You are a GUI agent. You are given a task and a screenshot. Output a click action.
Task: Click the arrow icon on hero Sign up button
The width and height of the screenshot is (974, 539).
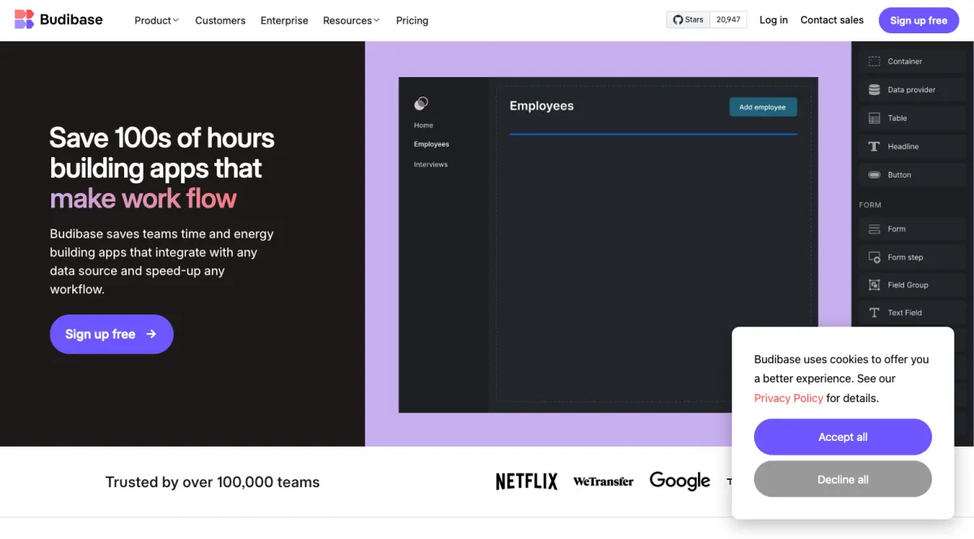pos(151,334)
